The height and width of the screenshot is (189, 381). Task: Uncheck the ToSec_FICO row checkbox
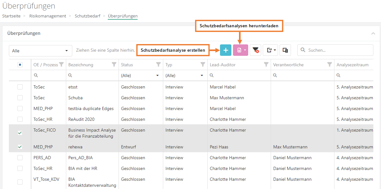tap(20, 133)
